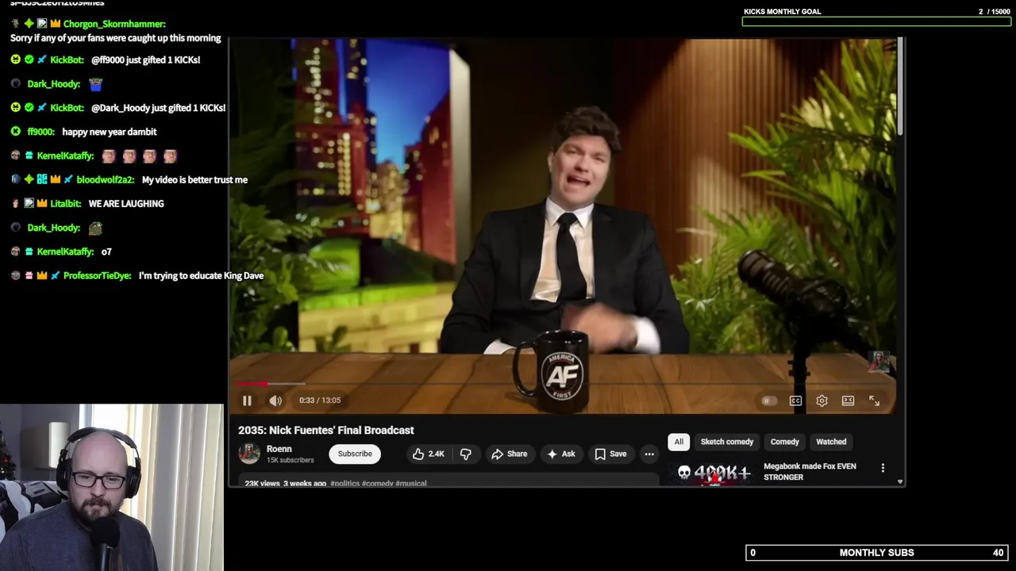Click the page scrollbar down arrow
The width and height of the screenshot is (1016, 571).
pos(900,481)
